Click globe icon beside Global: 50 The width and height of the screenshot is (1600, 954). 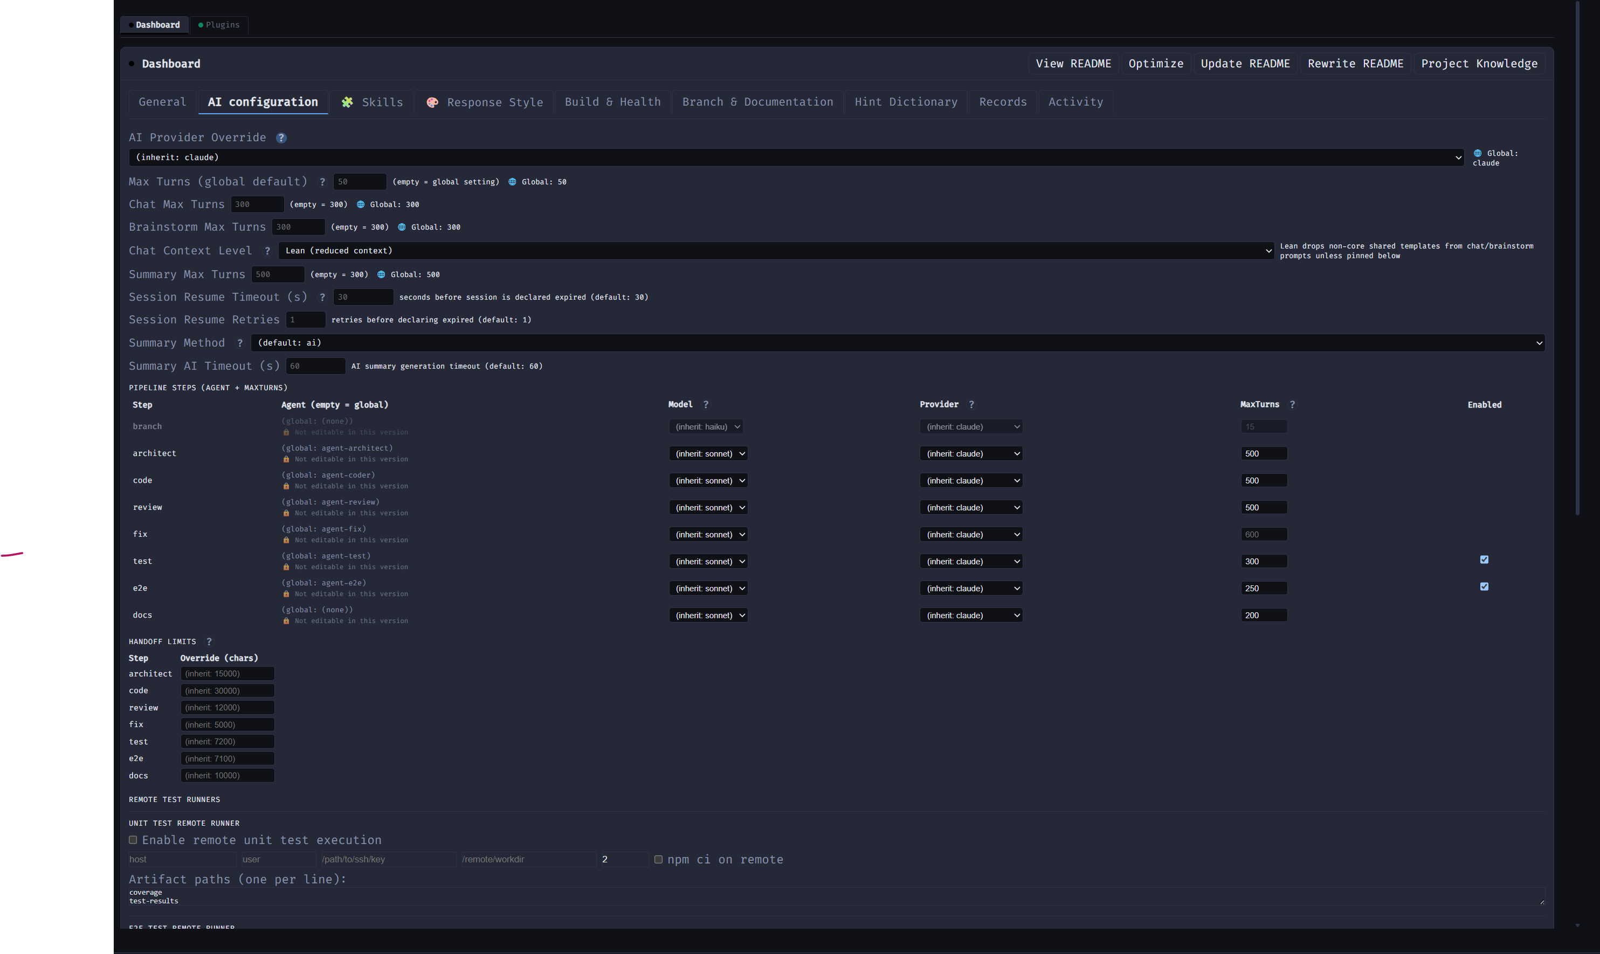[x=512, y=182]
